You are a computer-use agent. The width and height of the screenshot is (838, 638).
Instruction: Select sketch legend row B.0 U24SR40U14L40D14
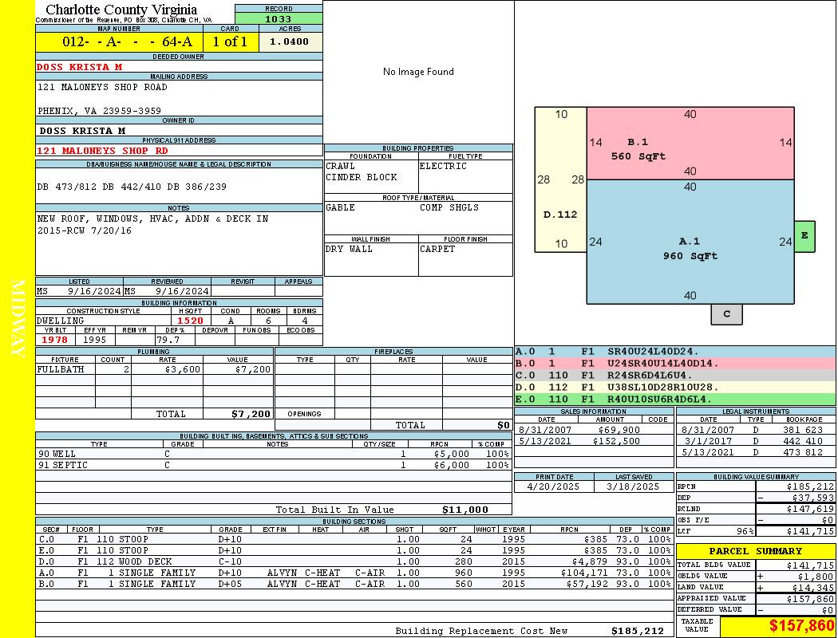(x=675, y=364)
